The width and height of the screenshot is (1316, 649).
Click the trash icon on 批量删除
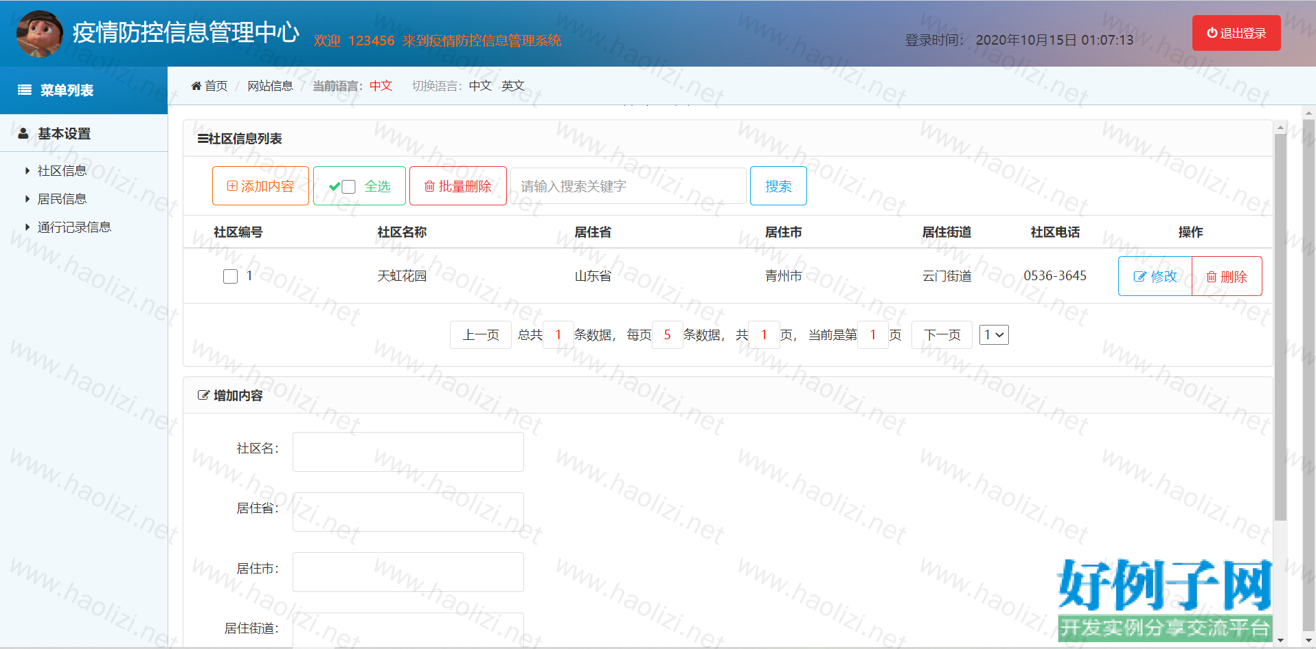[429, 186]
